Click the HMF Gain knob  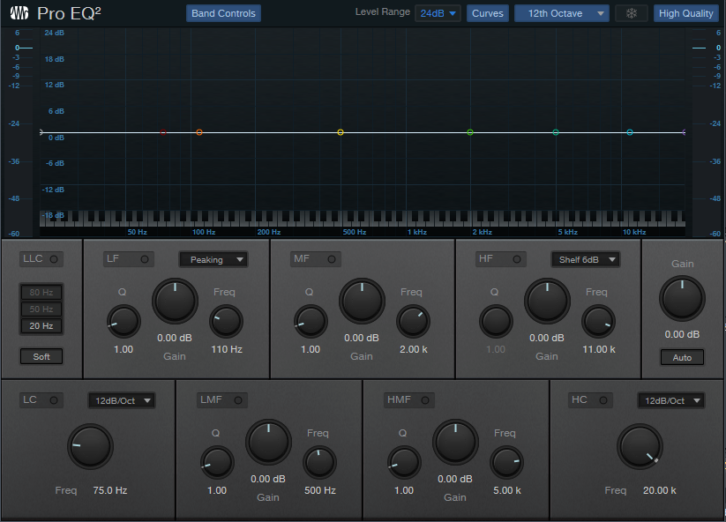(455, 443)
